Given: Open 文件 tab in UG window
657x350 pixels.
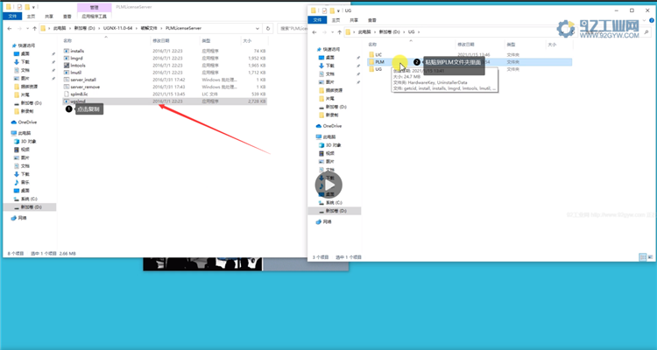Looking at the screenshot, I should 317,20.
